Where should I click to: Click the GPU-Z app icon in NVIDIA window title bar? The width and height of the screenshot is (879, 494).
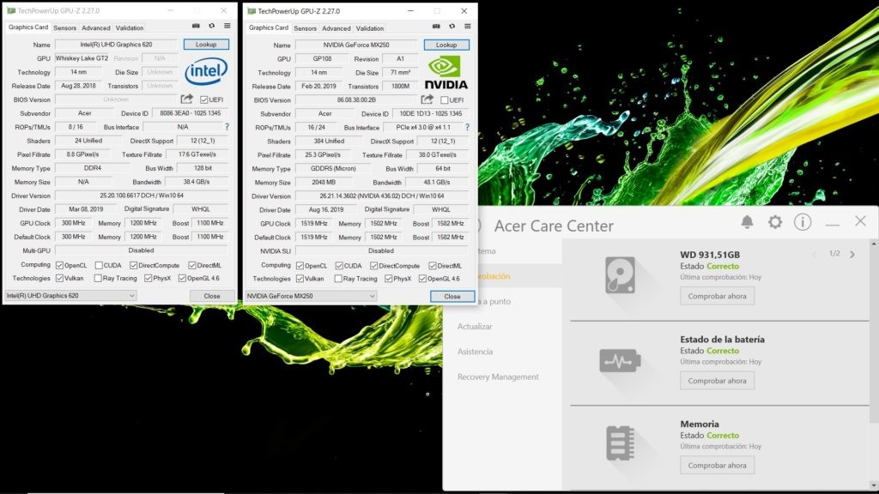click(x=252, y=10)
